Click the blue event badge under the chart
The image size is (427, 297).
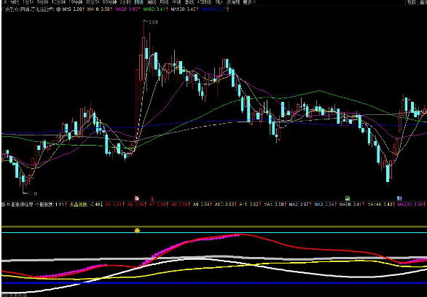[399, 198]
